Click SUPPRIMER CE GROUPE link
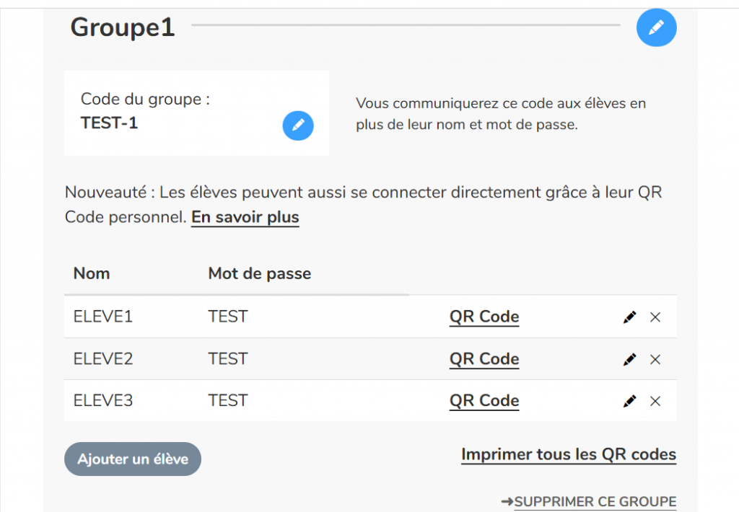Screen dimensions: 739x512 click(595, 502)
